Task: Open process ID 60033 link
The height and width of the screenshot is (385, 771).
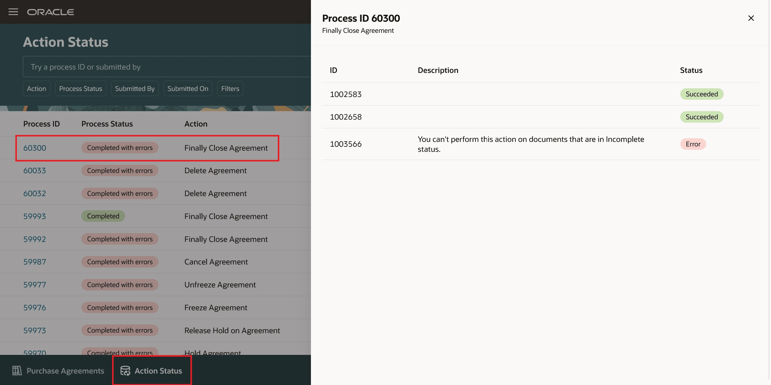Action: (x=35, y=171)
